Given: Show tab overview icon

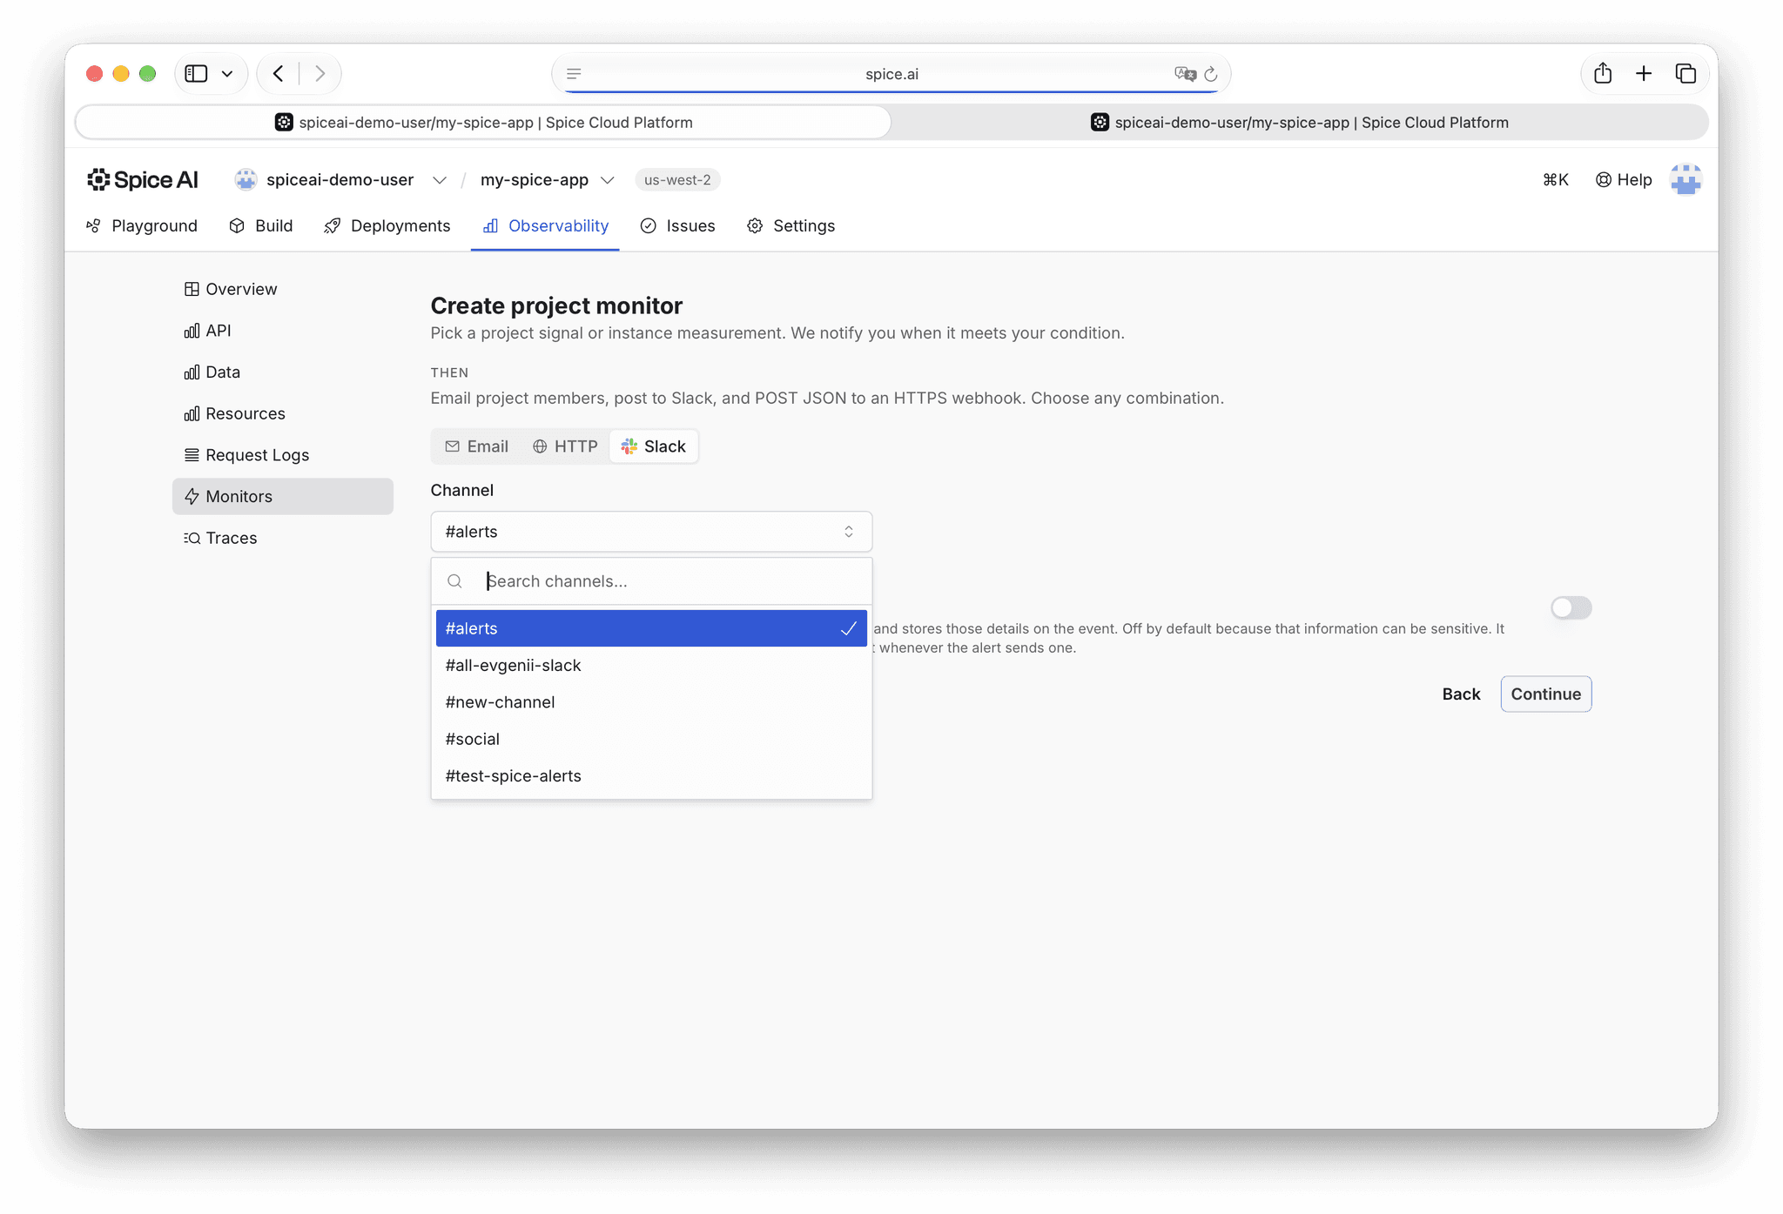Looking at the screenshot, I should pyautogui.click(x=1685, y=73).
